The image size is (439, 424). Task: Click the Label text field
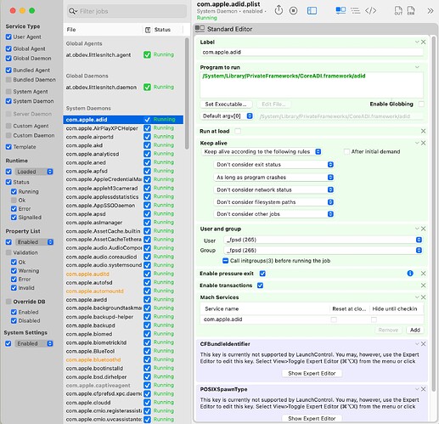(312, 52)
